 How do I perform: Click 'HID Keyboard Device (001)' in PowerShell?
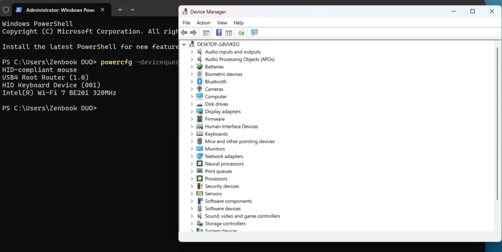click(51, 85)
